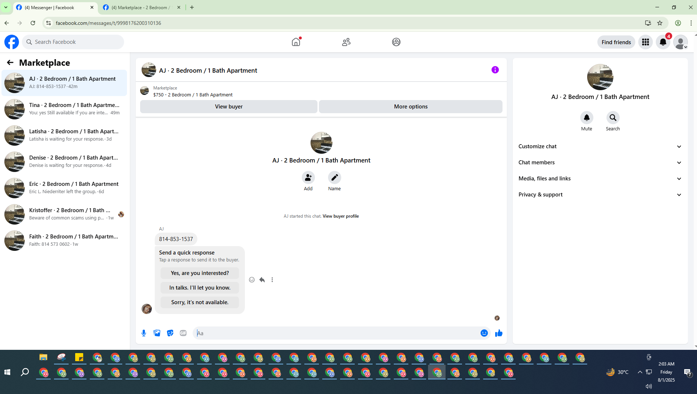Send the 'In talks. I'll let you know.' response

(200, 288)
